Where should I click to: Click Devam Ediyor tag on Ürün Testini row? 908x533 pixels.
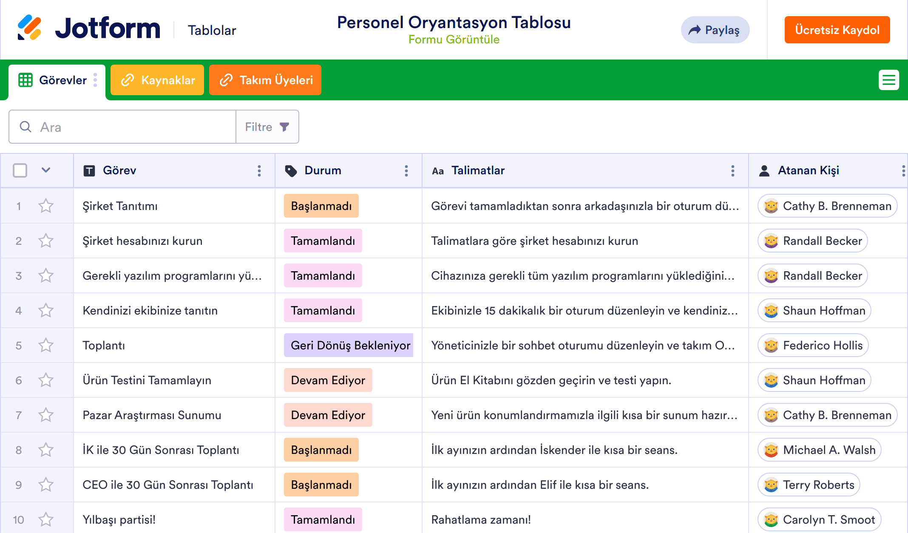[x=328, y=380]
